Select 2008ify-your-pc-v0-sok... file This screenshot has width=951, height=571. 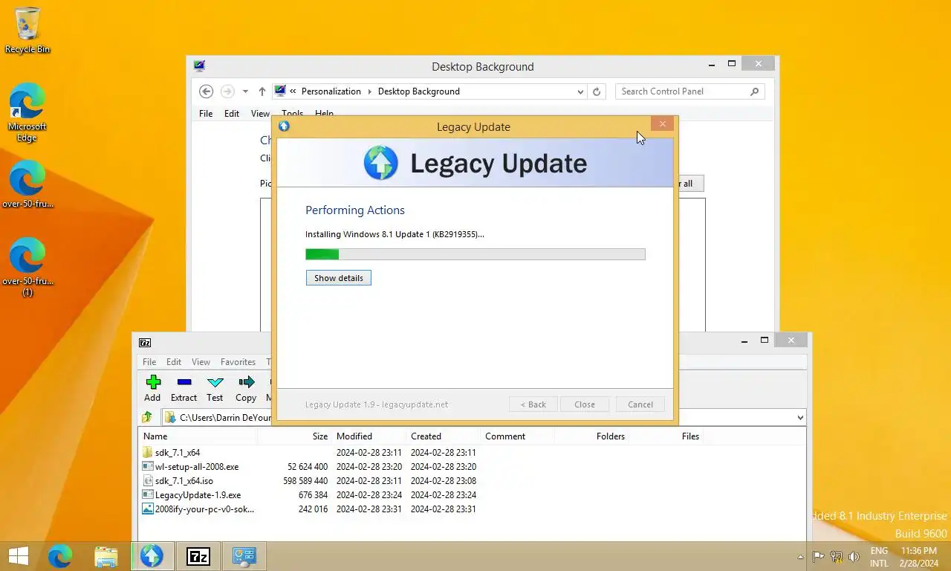click(472, 509)
